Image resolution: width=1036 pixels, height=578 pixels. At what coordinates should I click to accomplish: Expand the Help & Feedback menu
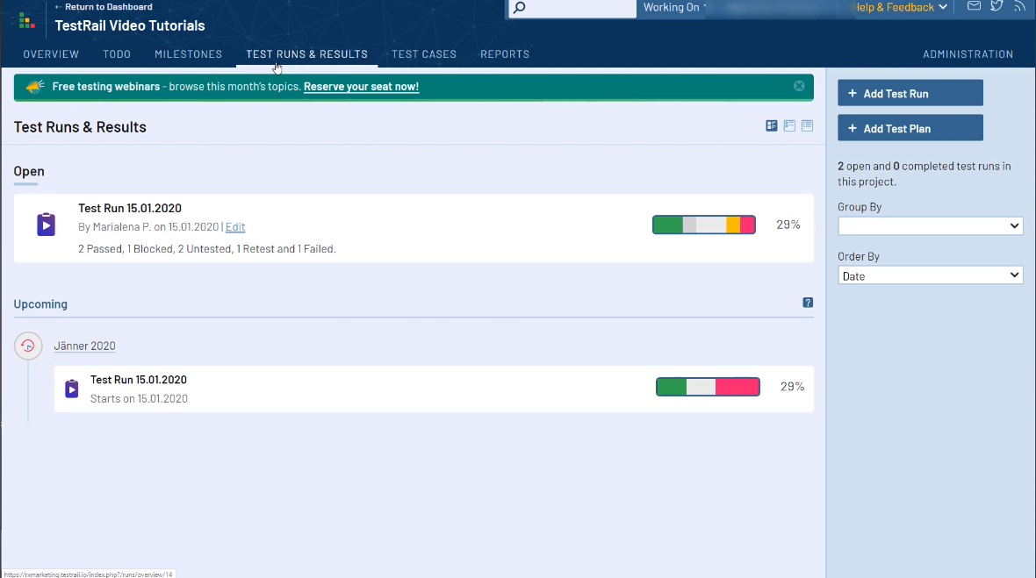[x=900, y=7]
